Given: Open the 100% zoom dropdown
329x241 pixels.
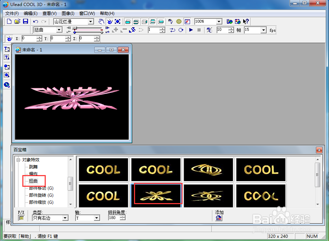Looking at the screenshot, I should 219,21.
